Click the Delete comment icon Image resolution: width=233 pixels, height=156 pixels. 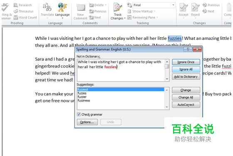click(91, 5)
